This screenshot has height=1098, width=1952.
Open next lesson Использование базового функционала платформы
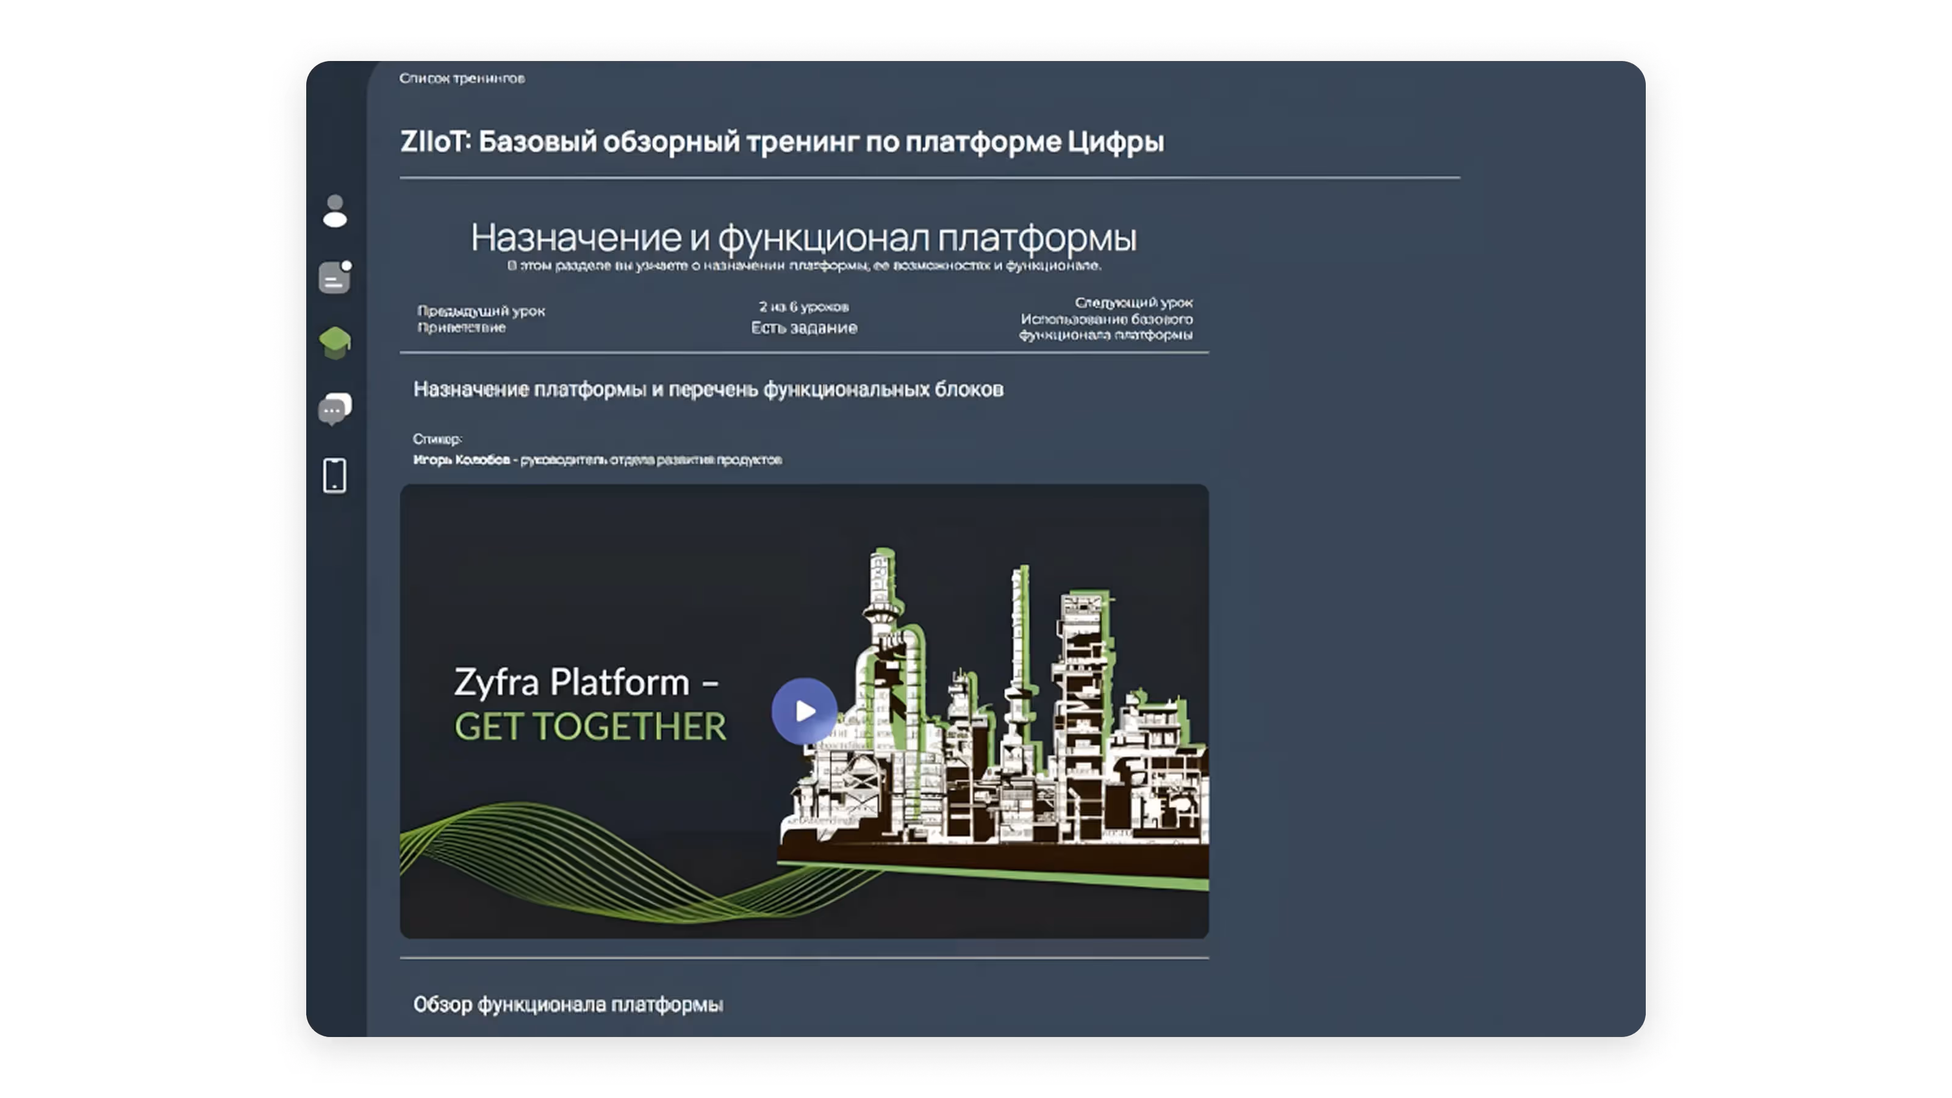1105,326
